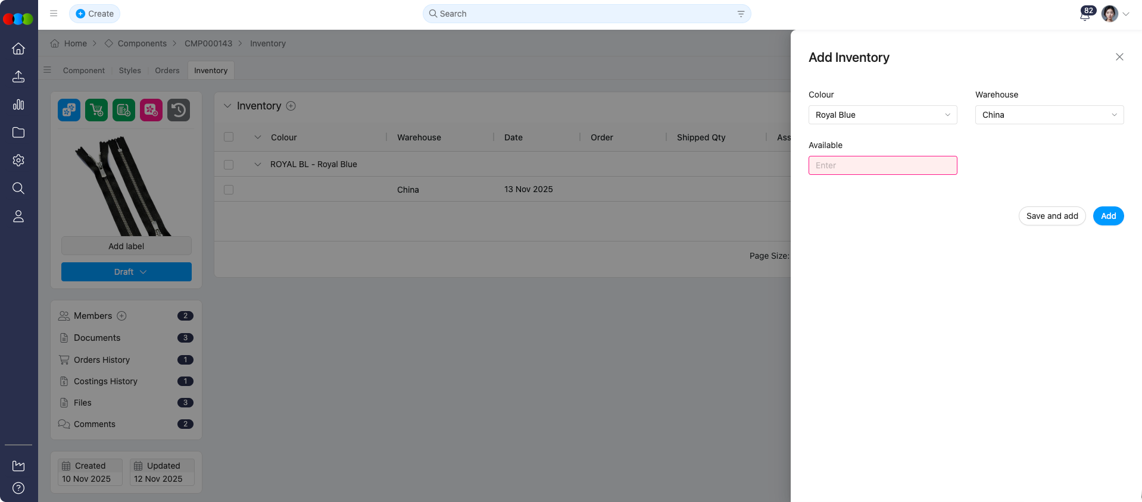1142x502 pixels.
Task: Click the plus icon beside Inventory heading
Action: click(291, 106)
